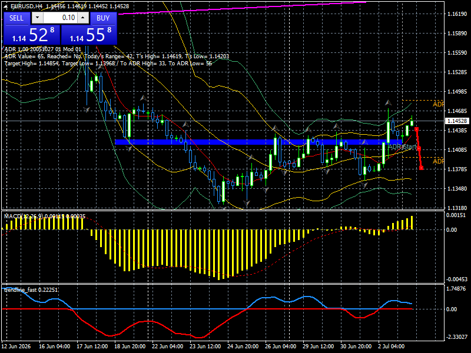Click the '12 Jun 2026' date label

click(16, 347)
